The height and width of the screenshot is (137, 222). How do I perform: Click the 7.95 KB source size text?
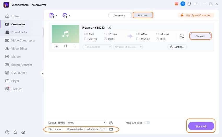93,39
